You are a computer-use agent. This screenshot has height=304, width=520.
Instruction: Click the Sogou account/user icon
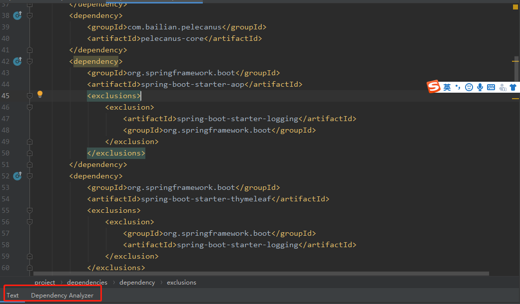coord(503,87)
